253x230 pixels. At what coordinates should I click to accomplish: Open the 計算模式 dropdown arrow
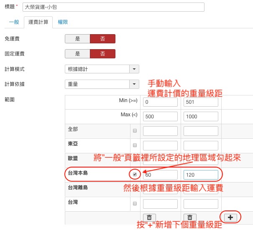pos(134,69)
